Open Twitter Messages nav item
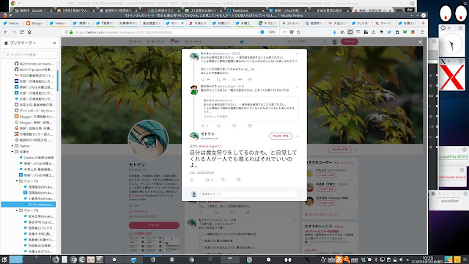 (x=193, y=42)
